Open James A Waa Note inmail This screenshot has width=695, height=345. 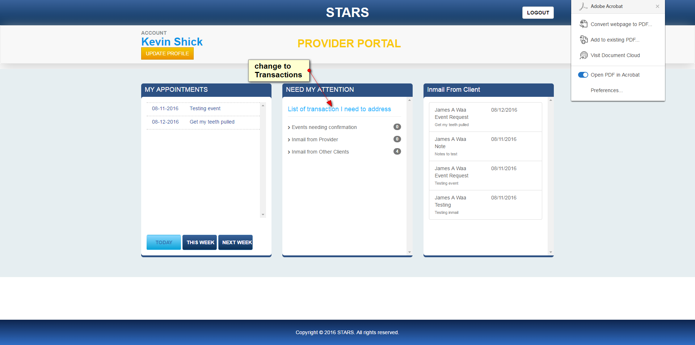(485, 146)
